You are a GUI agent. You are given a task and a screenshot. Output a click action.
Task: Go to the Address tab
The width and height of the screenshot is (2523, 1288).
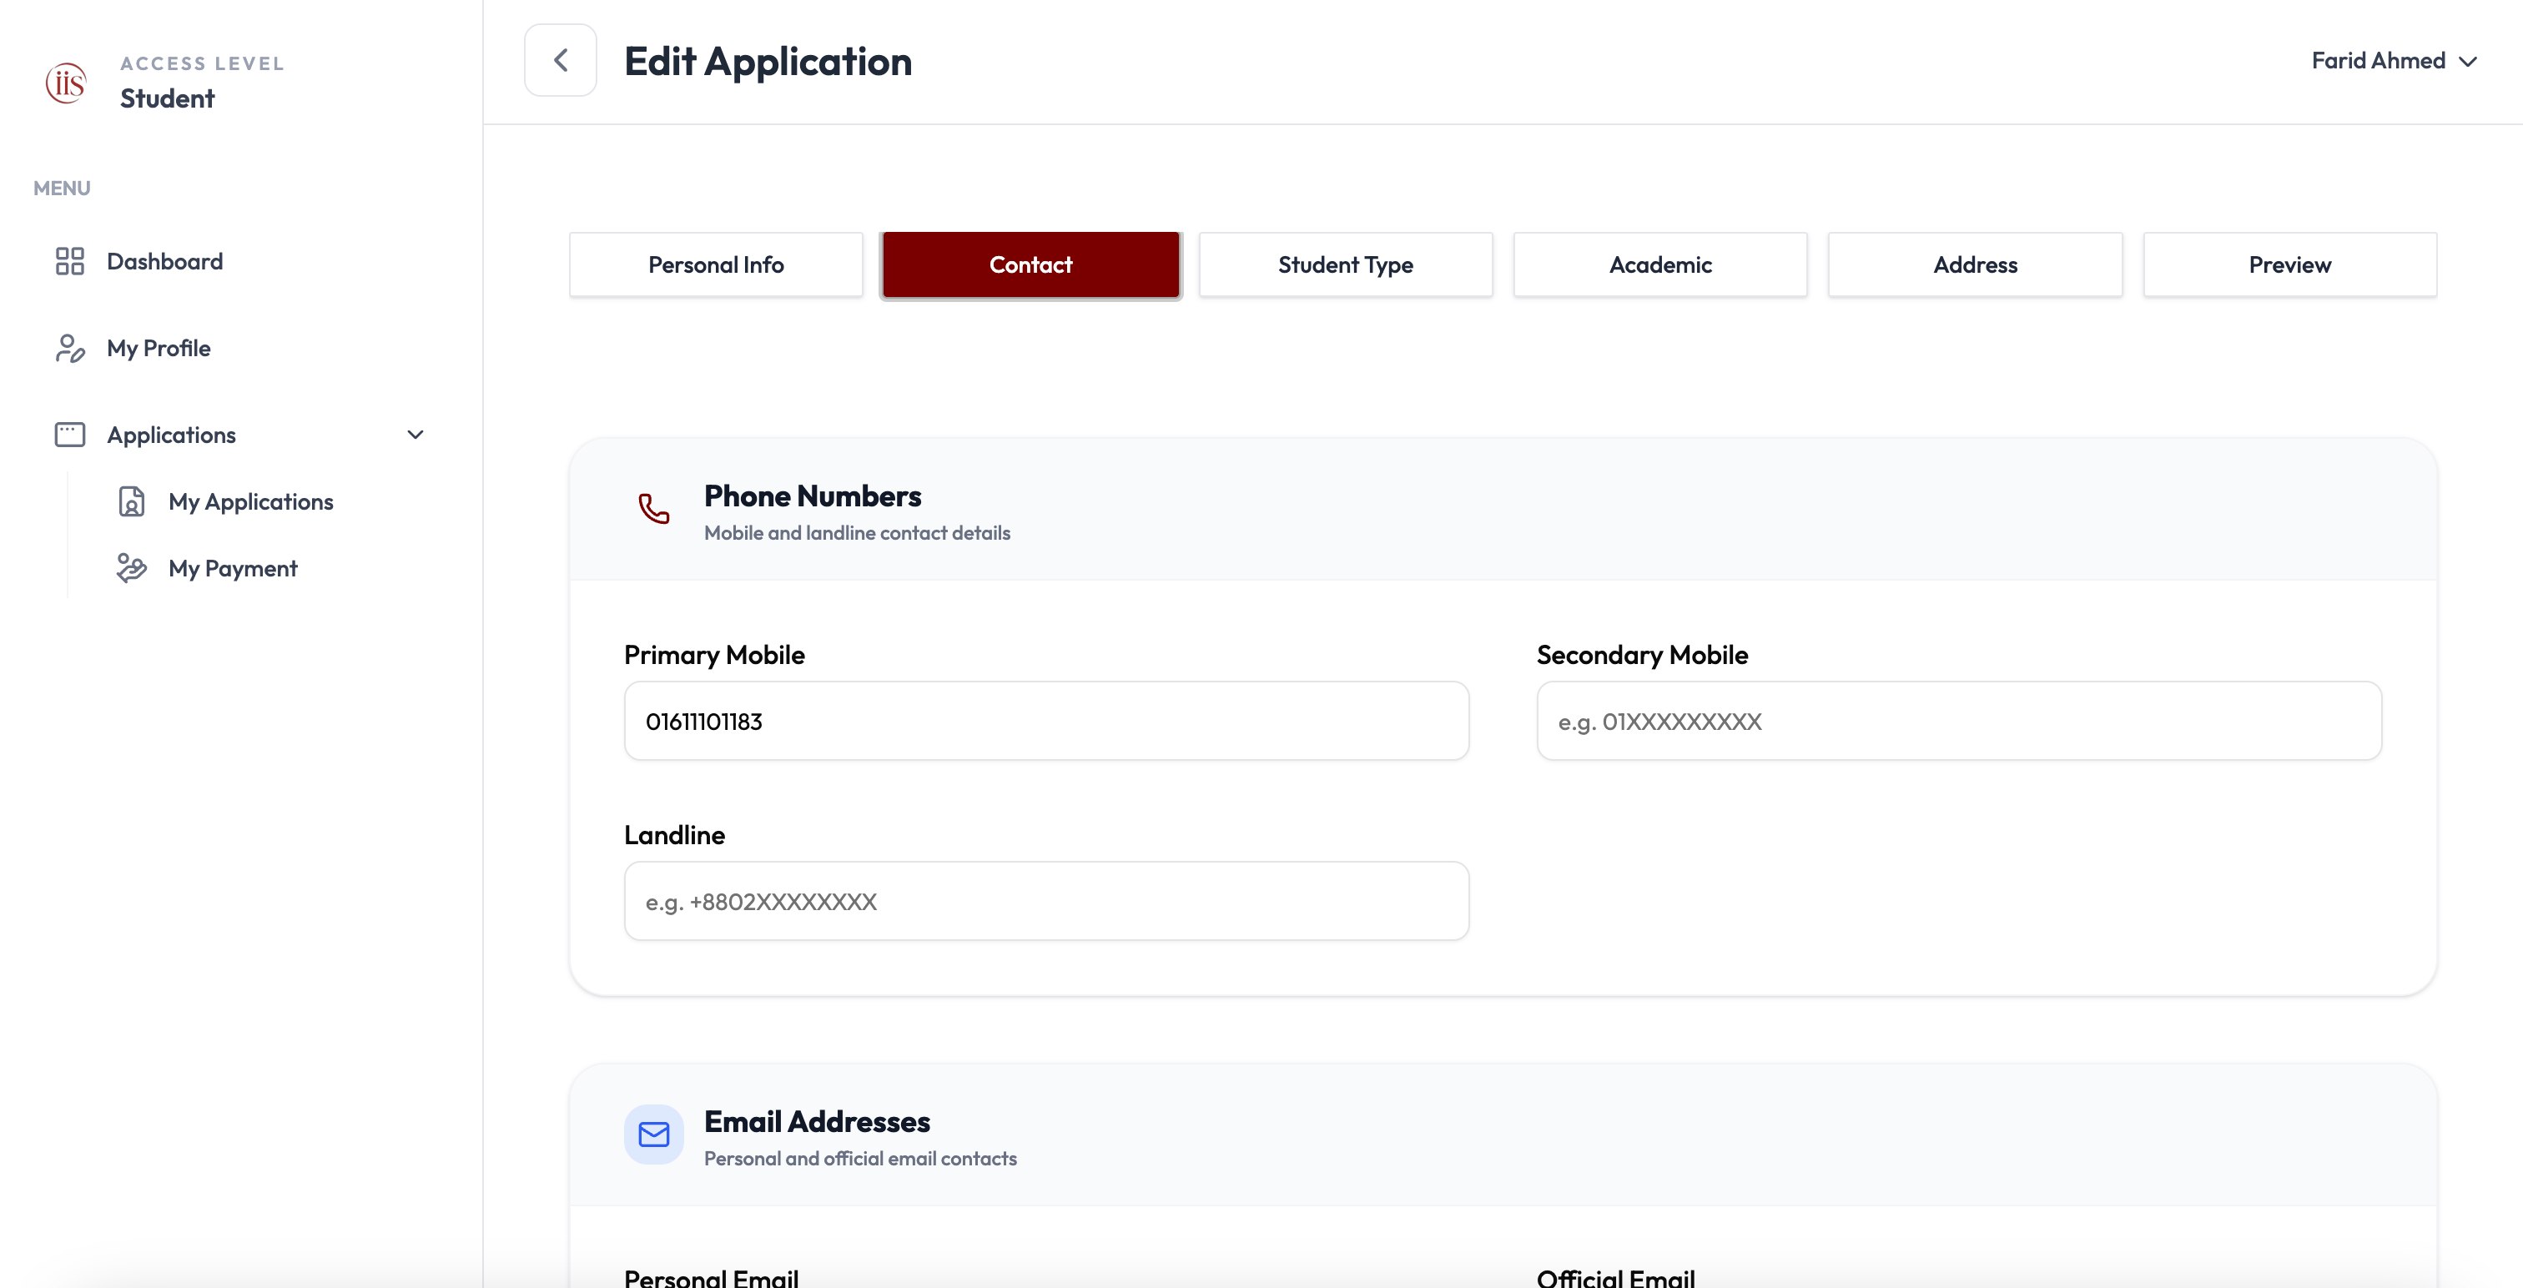click(x=1976, y=264)
